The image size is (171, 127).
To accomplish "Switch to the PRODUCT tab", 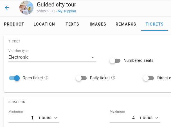I will pyautogui.click(x=14, y=24).
